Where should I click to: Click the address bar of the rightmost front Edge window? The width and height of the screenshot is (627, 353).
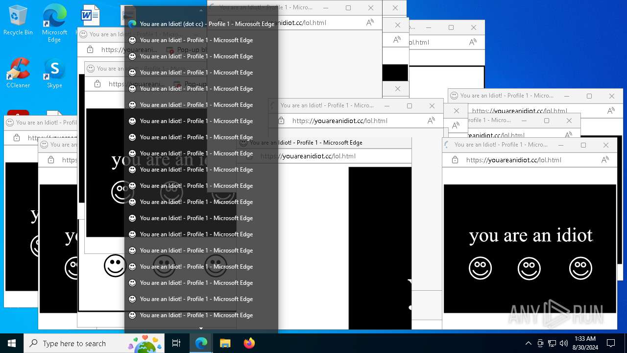(x=513, y=160)
